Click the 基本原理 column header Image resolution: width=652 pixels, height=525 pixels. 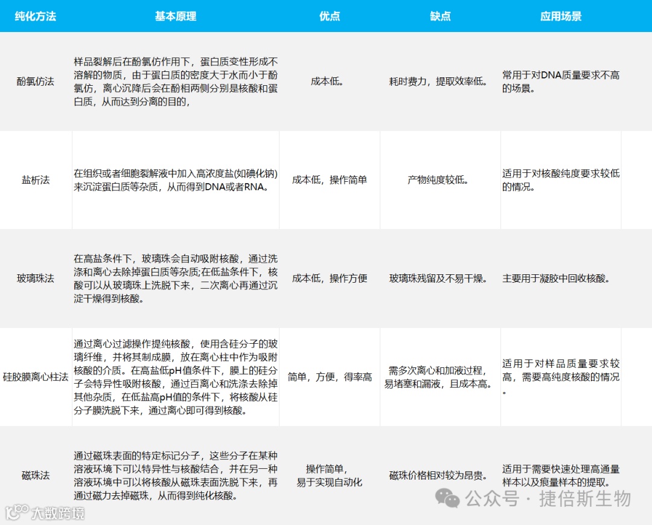click(176, 16)
